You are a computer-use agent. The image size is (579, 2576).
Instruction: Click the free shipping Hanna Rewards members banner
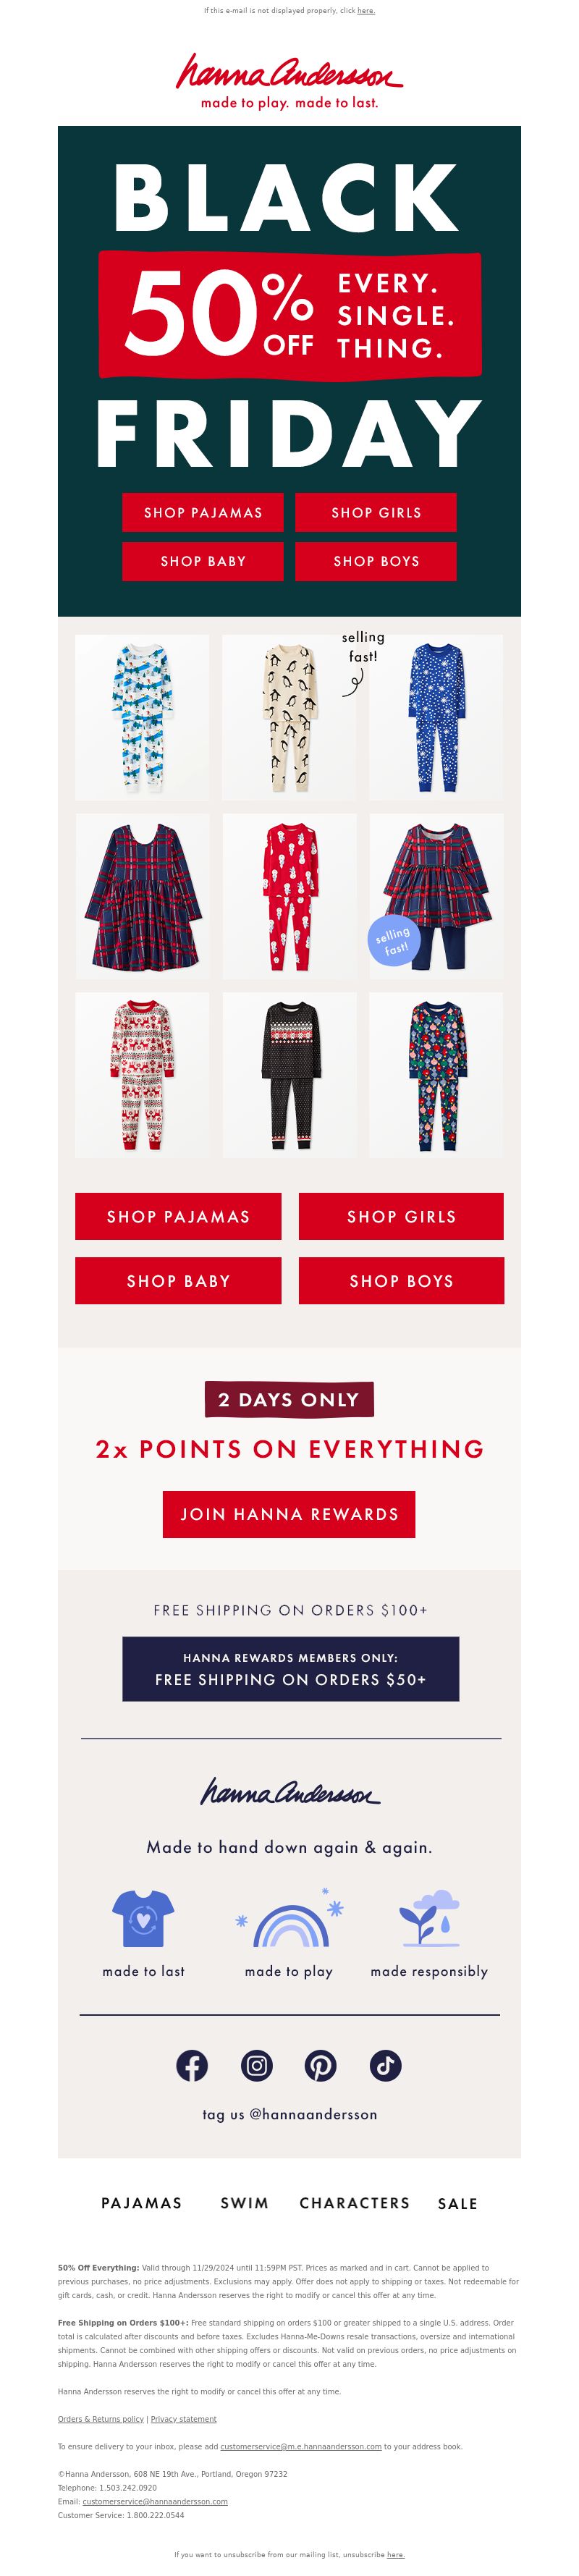coord(290,1669)
